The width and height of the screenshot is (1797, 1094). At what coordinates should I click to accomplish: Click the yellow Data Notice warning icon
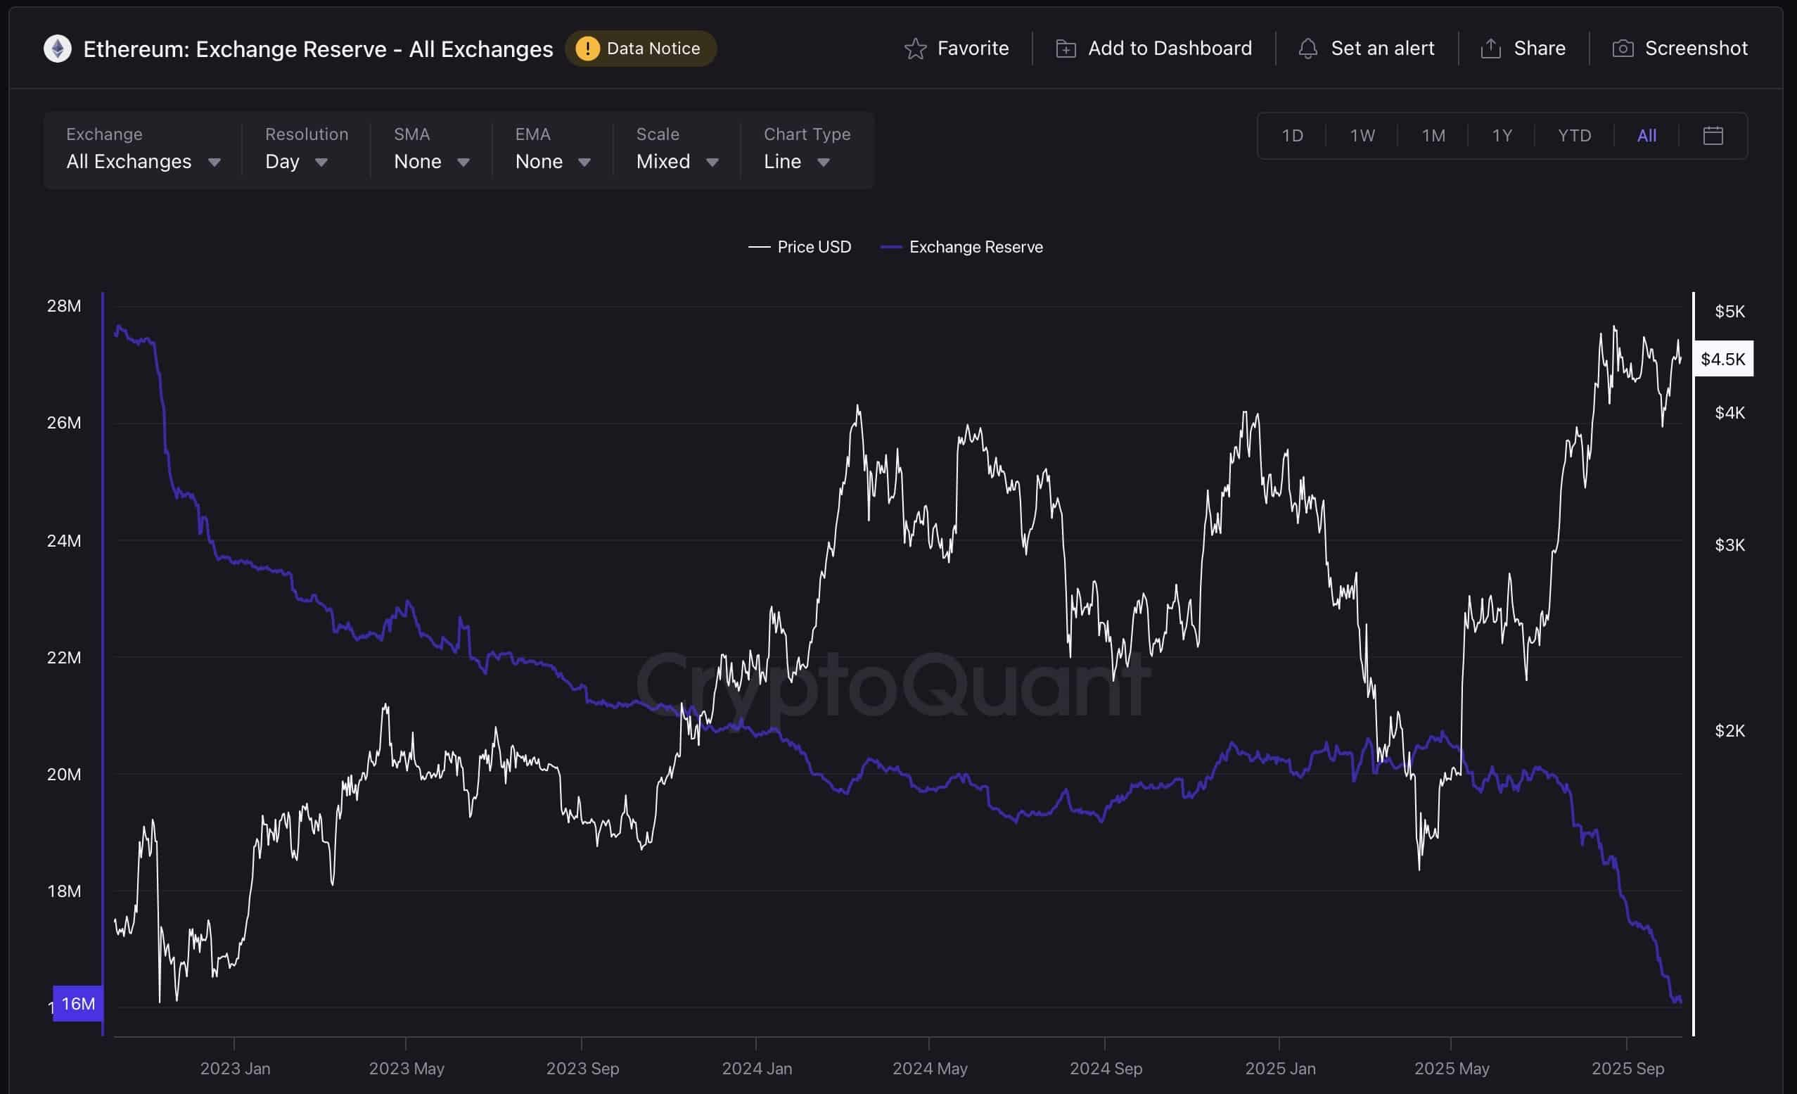coord(587,49)
